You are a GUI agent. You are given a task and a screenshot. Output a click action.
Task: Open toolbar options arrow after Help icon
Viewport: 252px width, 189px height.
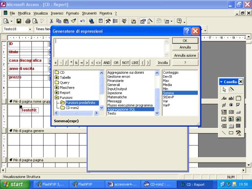pyautogui.click(x=184, y=22)
